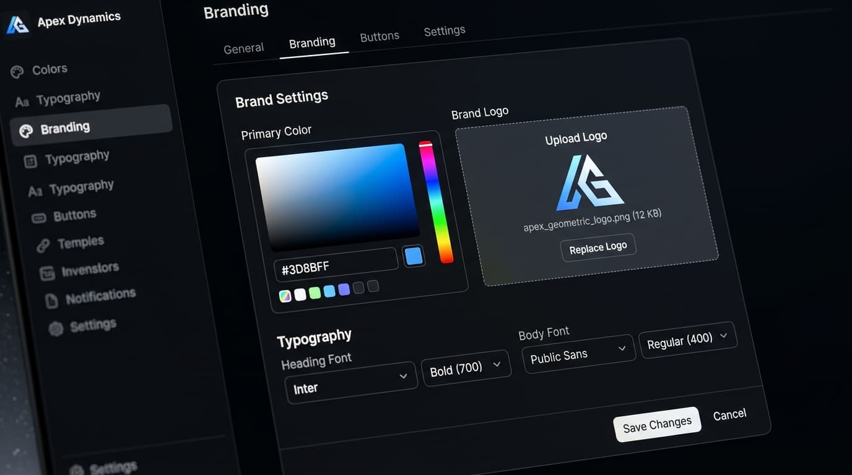Click the Upload Logo heading in drop zone
Image resolution: width=852 pixels, height=475 pixels.
pyautogui.click(x=576, y=138)
